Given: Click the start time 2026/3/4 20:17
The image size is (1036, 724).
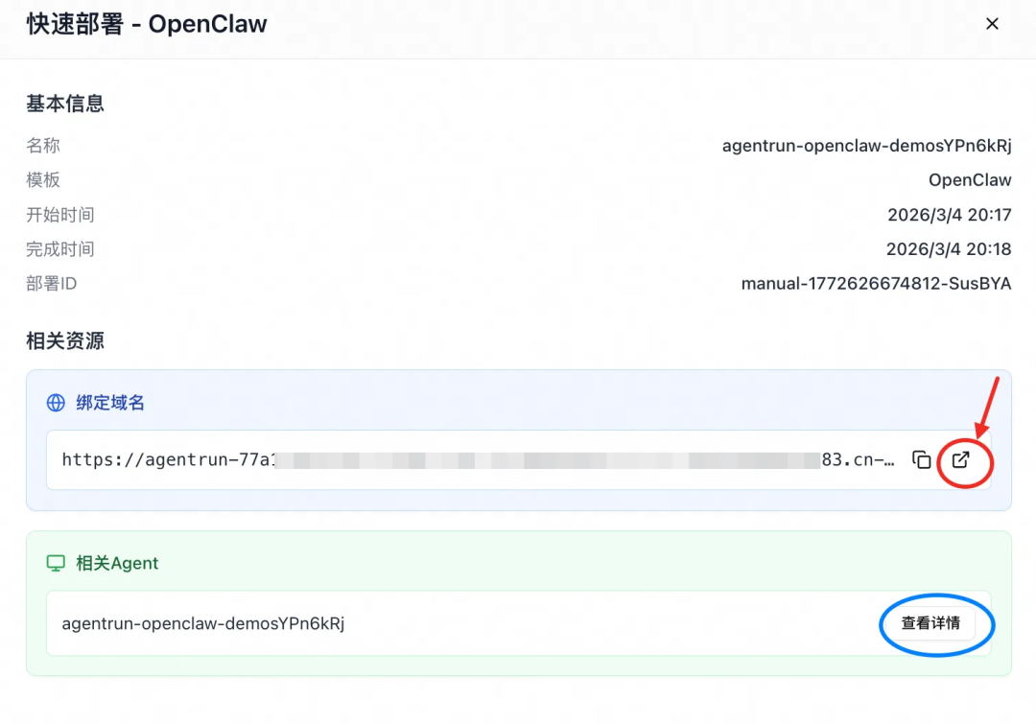Looking at the screenshot, I should 950,214.
